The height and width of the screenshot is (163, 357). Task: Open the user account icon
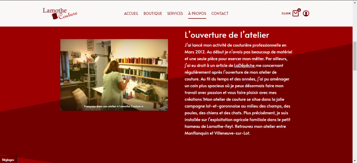(306, 14)
